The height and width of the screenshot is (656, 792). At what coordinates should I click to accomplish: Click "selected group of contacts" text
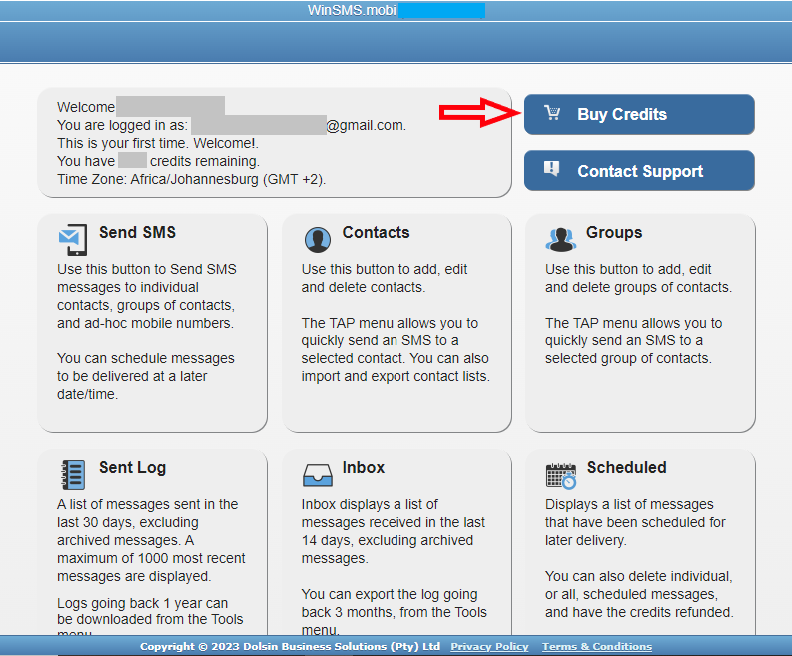click(628, 358)
